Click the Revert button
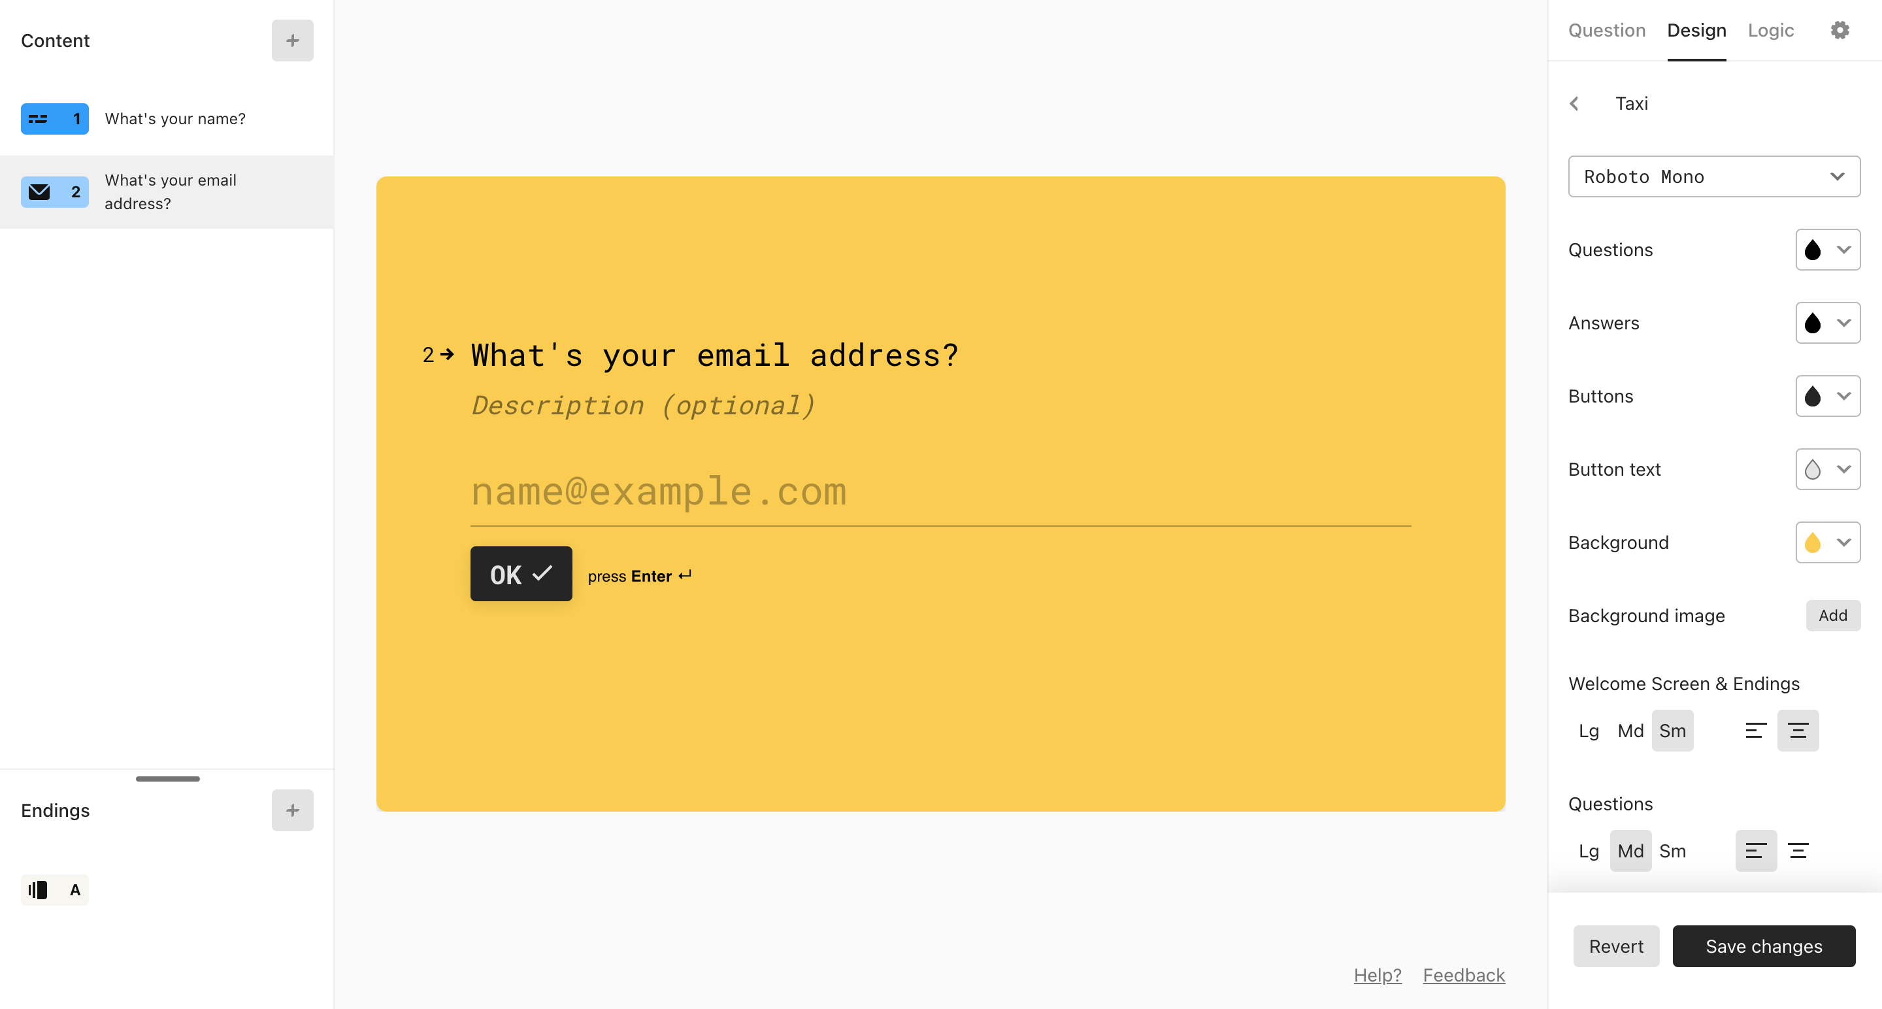Screen dimensions: 1882x1009 [1615, 947]
